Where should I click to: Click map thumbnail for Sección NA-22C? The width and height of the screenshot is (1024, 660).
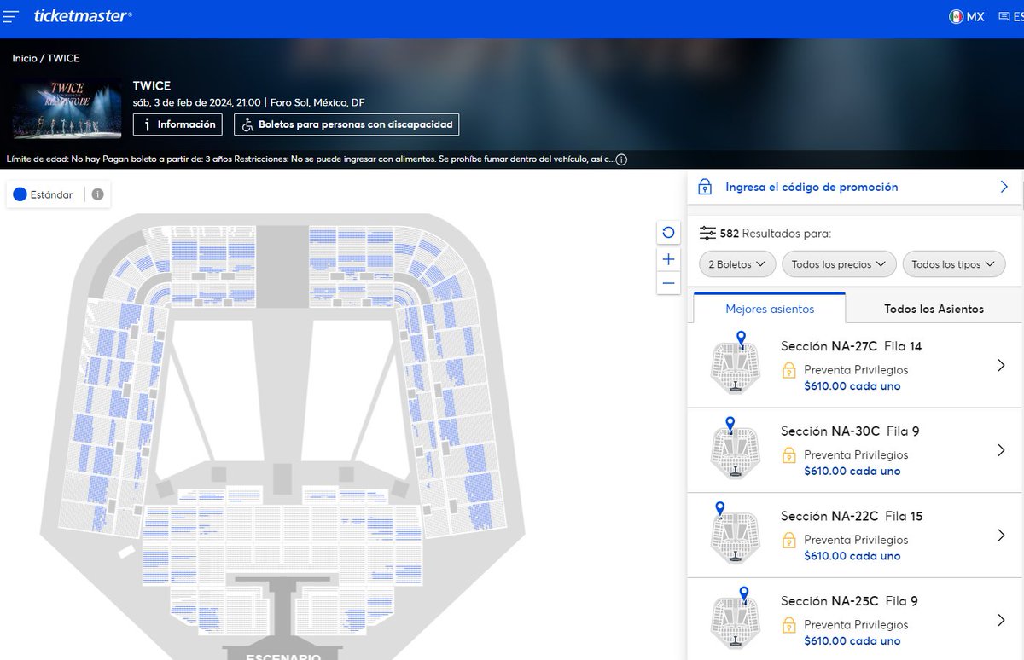coord(735,534)
